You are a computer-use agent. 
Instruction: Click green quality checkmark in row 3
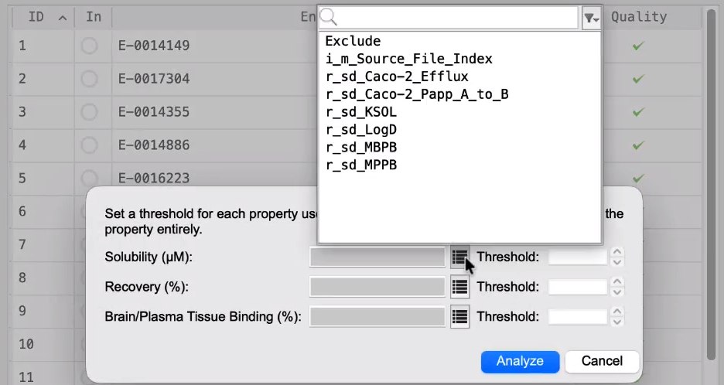(x=638, y=112)
